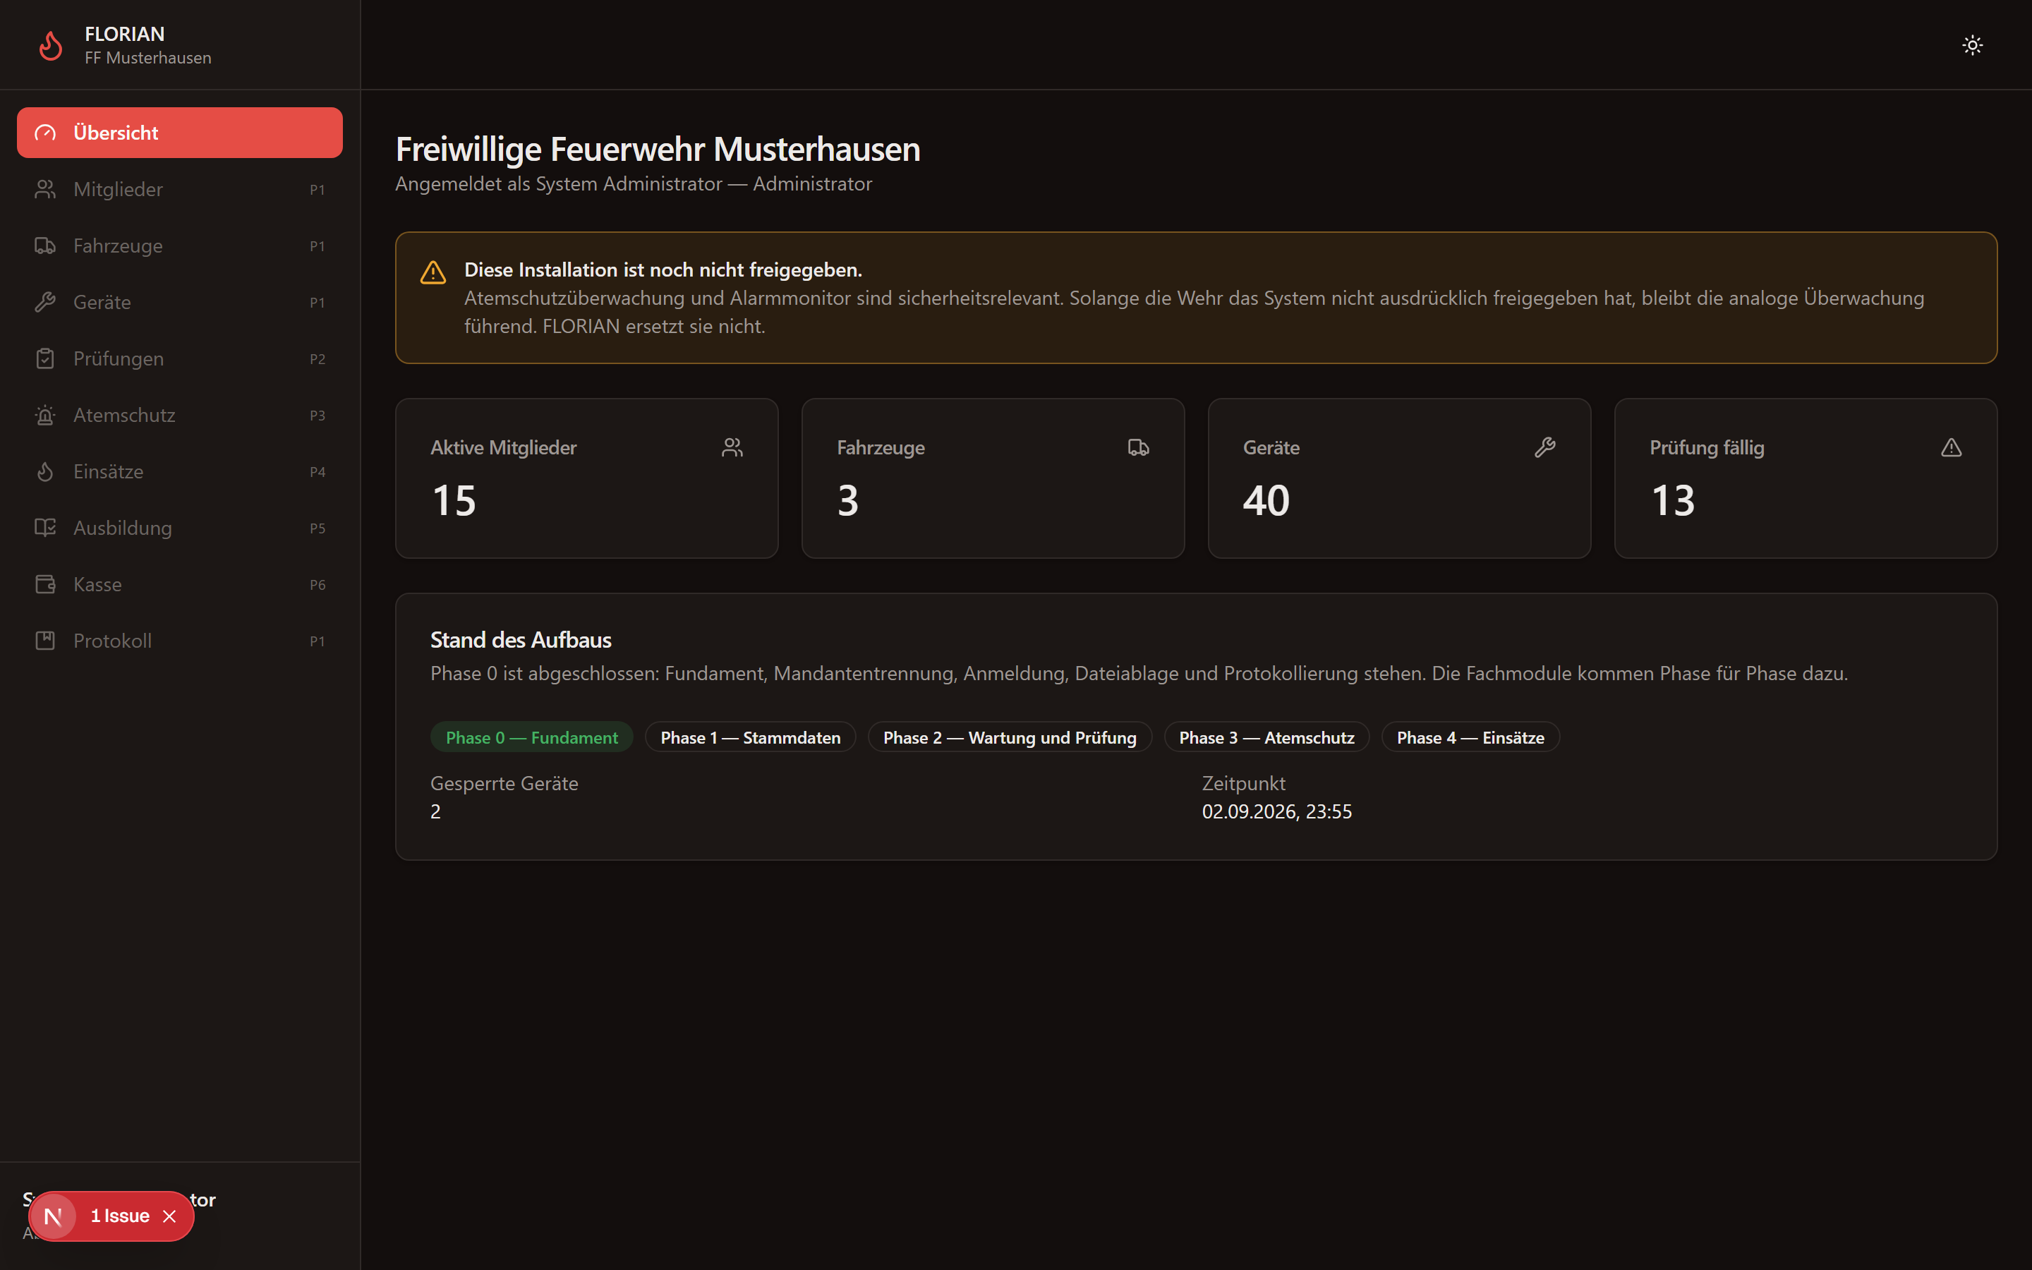Click the warning triangle in the alert banner
This screenshot has height=1270, width=2032.
[433, 272]
